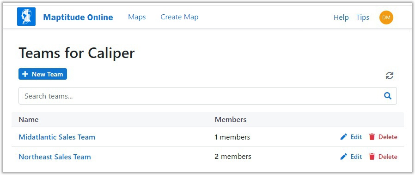Open Midatlantic Sales Team link
Screen dimensions: 415x175
click(x=57, y=137)
